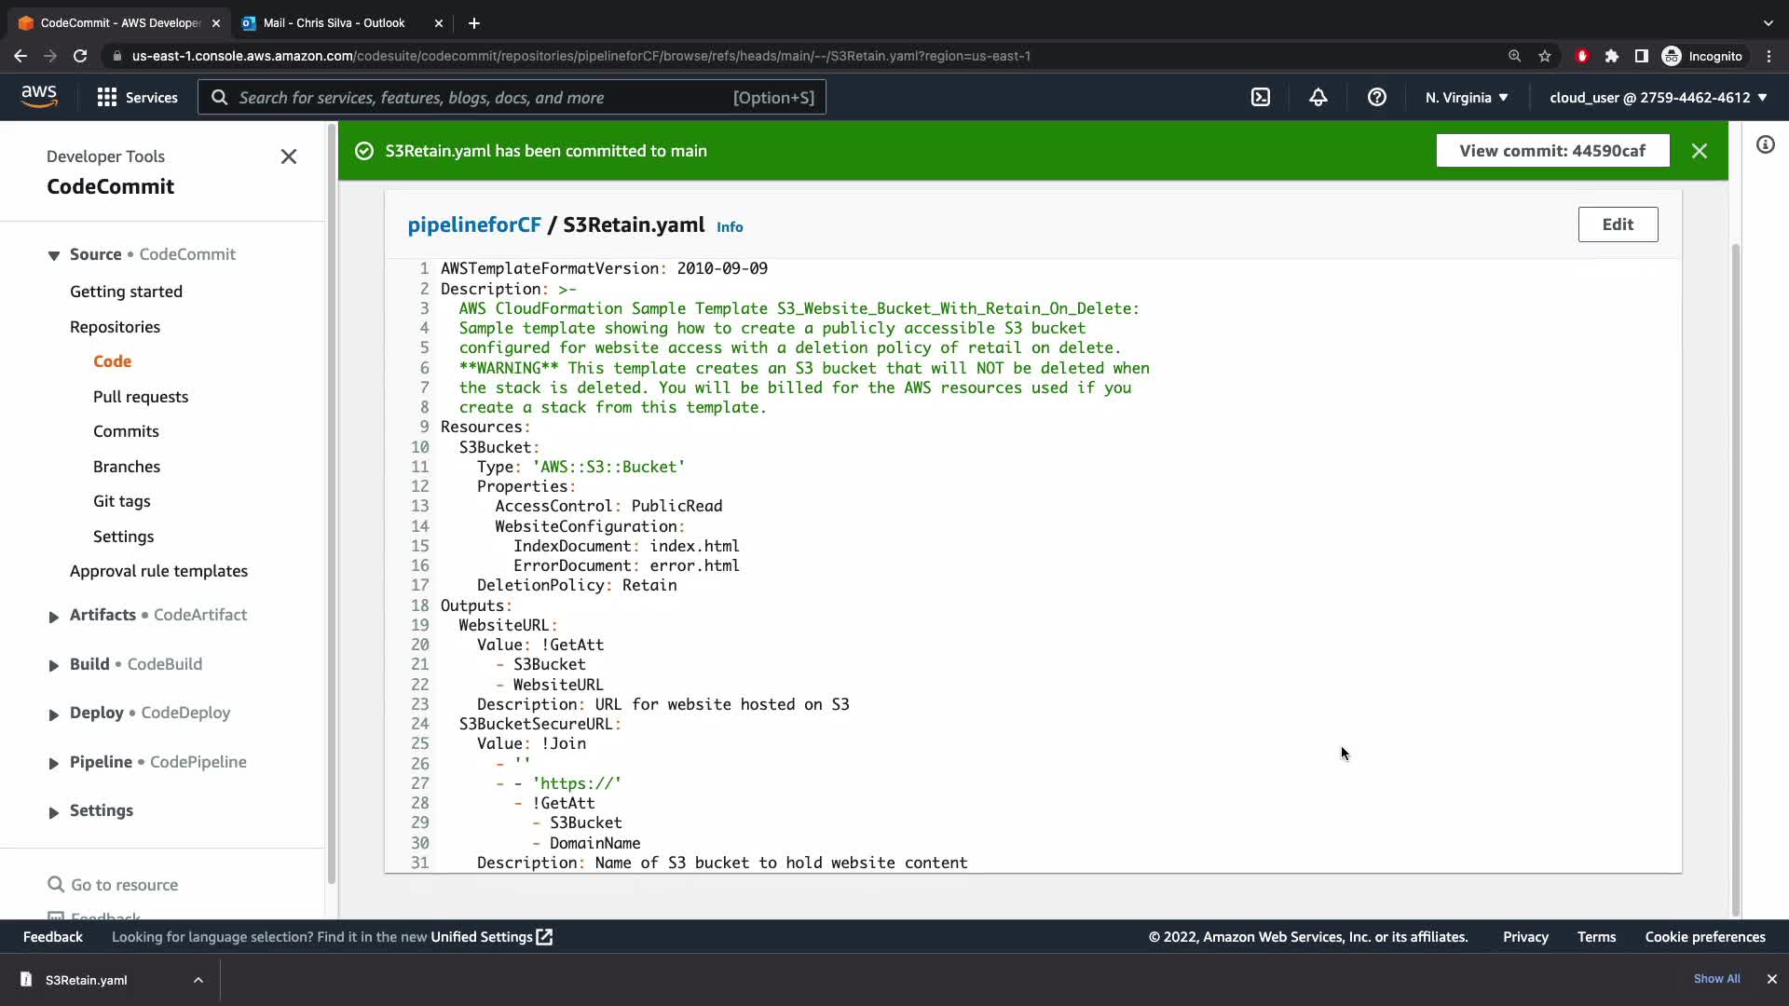1789x1006 pixels.
Task: Open the notifications bell icon
Action: click(1318, 97)
